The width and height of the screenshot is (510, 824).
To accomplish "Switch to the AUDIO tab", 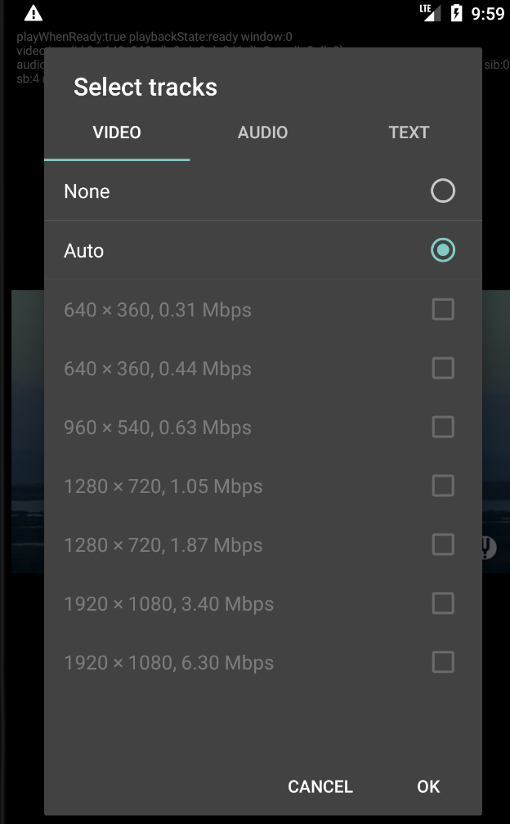I will point(262,132).
